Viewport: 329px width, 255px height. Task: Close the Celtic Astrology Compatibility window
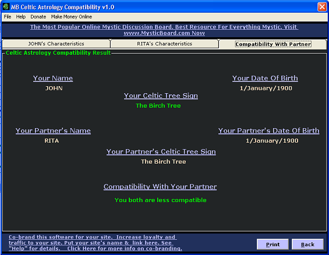coord(321,7)
